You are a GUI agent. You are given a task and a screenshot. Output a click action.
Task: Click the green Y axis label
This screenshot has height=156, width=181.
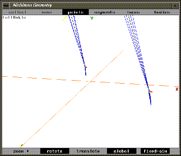(x=92, y=18)
